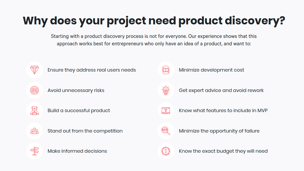Click 'Know what features to include in MVP'
The image size is (304, 171).
pos(223,111)
